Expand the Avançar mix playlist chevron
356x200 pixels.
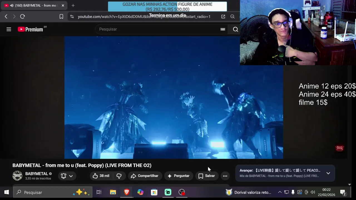pos(328,173)
